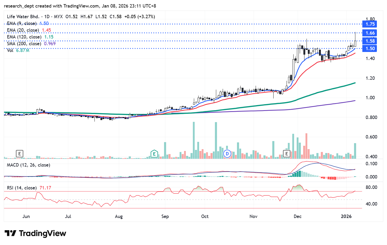This screenshot has width=387, height=245.
Task: Select the 1.66 price level tag
Action: point(370,33)
